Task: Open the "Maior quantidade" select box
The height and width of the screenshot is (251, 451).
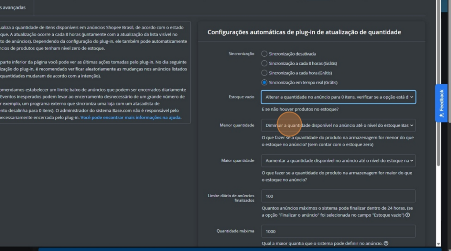Action: (x=337, y=161)
